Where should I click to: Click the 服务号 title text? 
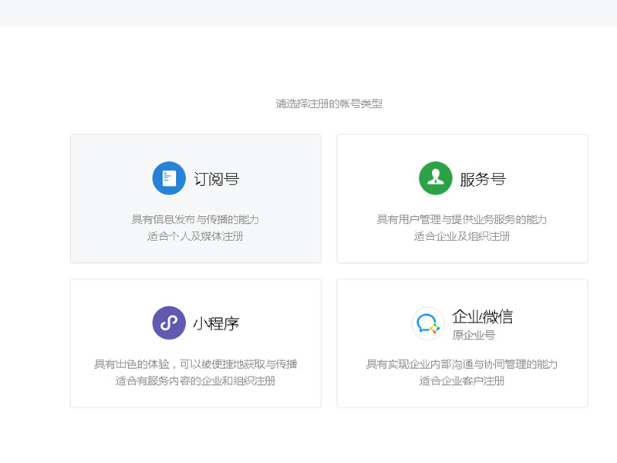click(x=482, y=177)
